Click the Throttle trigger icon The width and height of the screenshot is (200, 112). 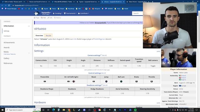pos(152,82)
